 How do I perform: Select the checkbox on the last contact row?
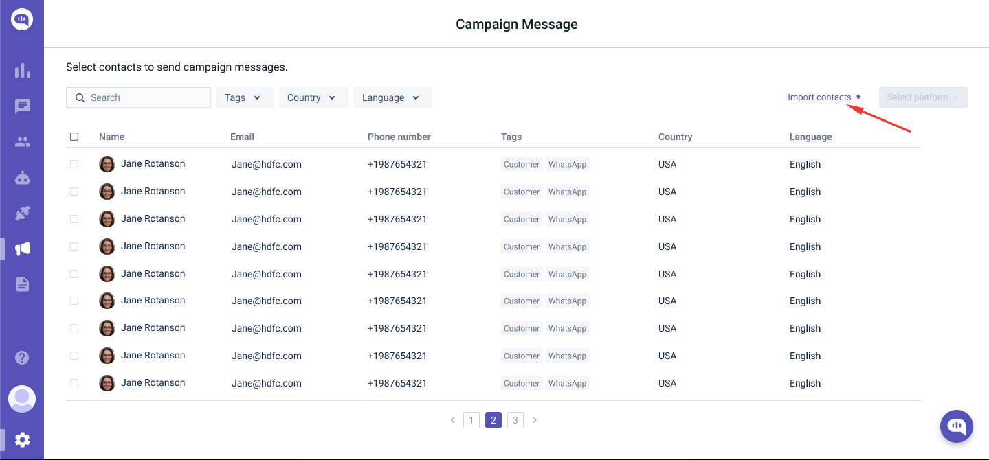click(74, 383)
